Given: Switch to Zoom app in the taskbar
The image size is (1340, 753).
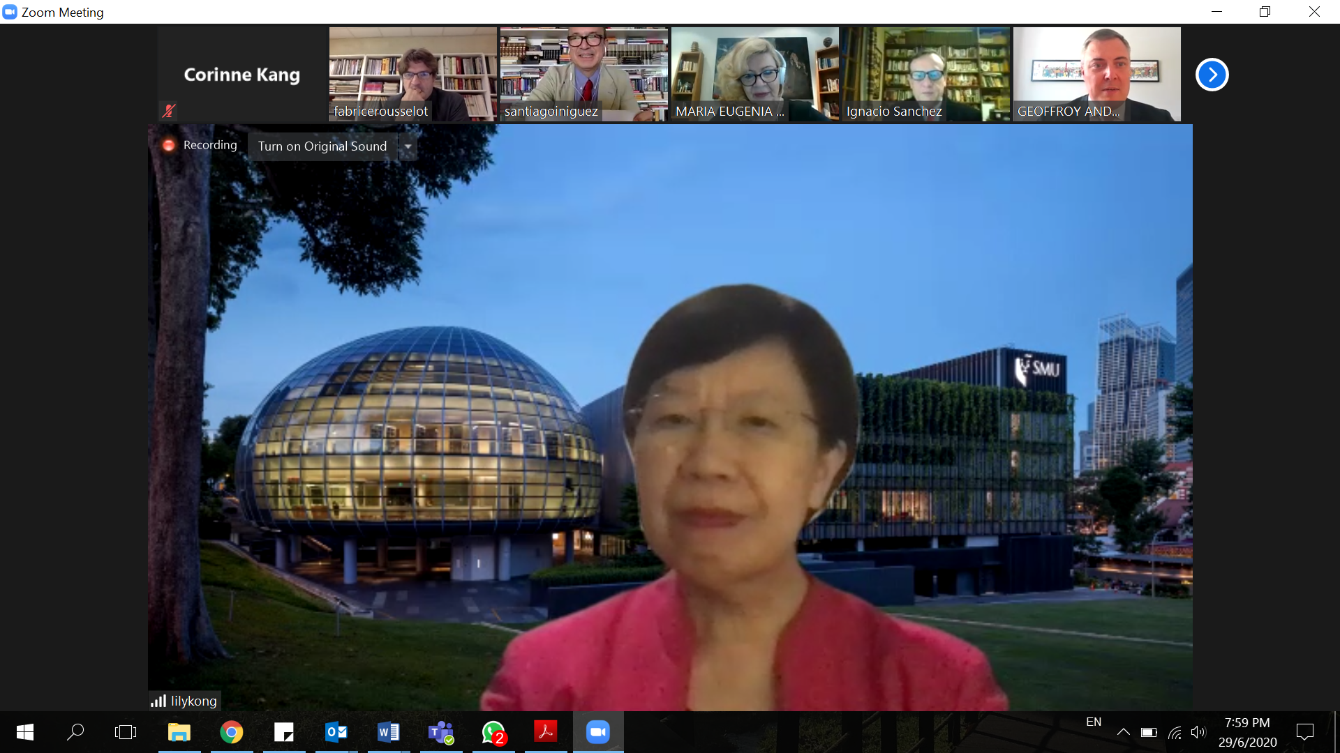Looking at the screenshot, I should [x=598, y=732].
